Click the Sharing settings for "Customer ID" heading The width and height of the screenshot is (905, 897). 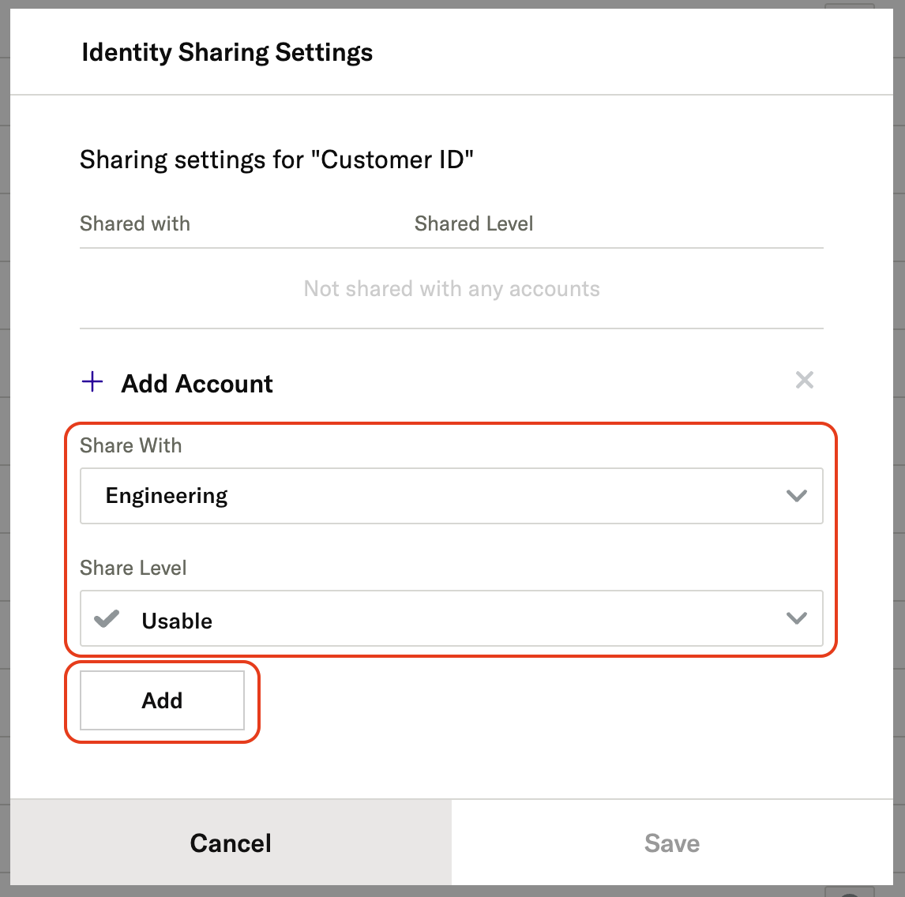276,160
